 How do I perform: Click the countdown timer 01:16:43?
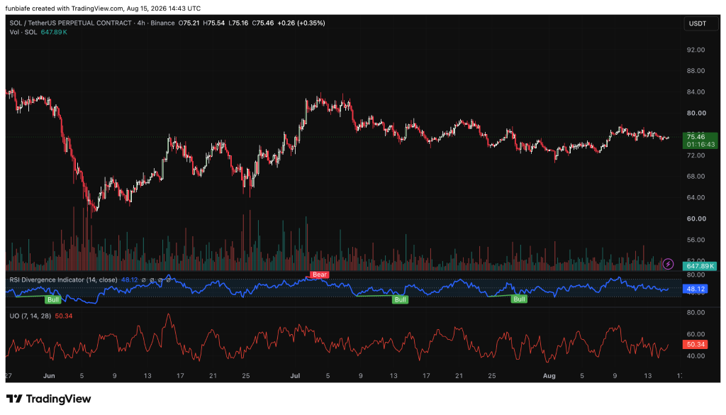[700, 145]
